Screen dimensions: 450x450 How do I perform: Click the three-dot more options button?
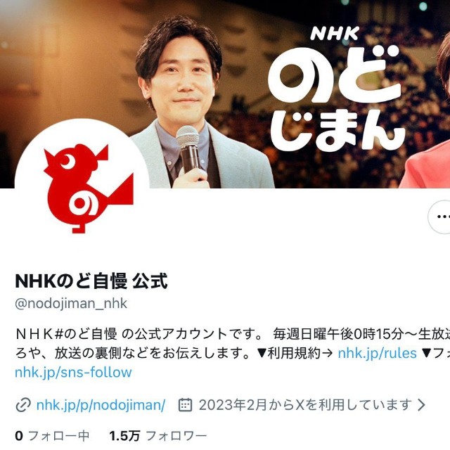click(x=440, y=217)
